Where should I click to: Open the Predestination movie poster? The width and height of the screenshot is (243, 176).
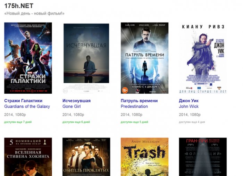[144, 58]
